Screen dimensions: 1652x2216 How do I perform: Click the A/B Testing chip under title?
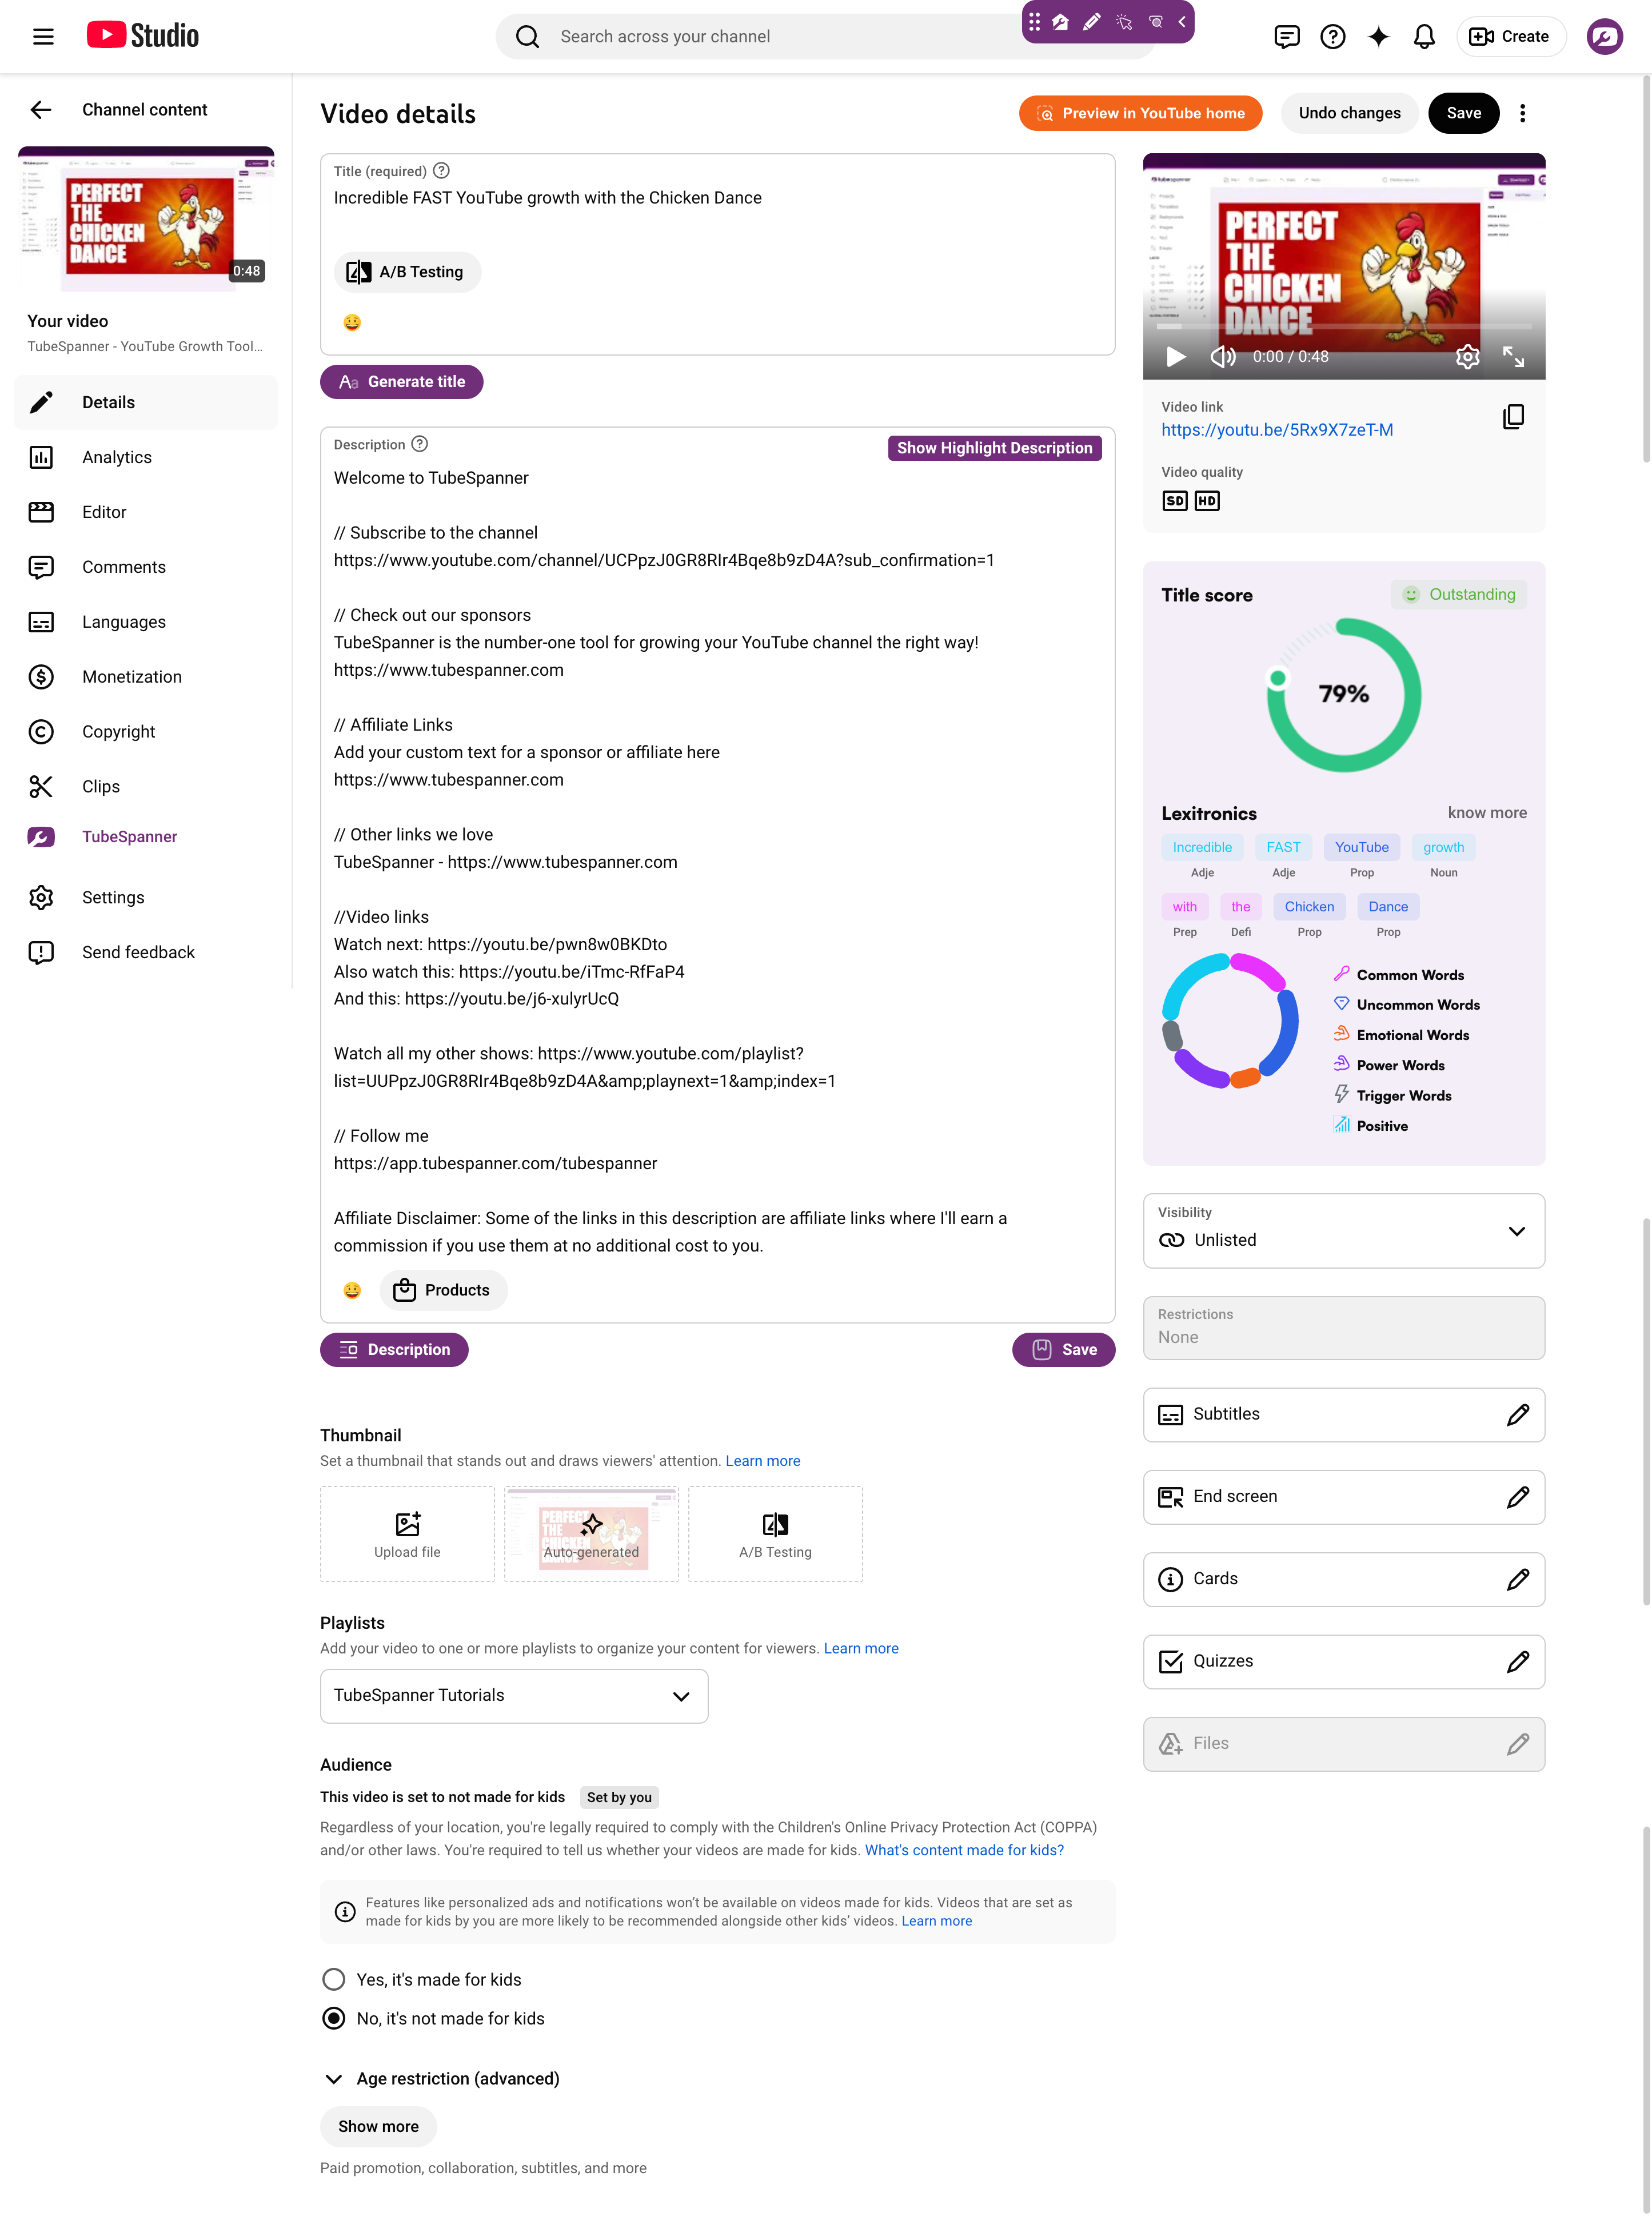(x=407, y=272)
